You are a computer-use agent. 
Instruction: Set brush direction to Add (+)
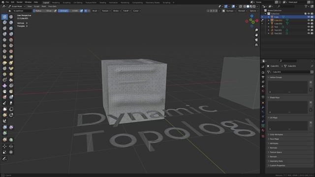[x=86, y=11]
